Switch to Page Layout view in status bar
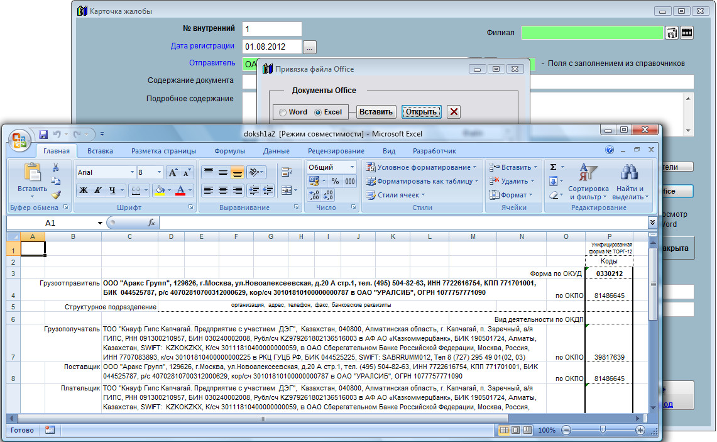 point(515,430)
